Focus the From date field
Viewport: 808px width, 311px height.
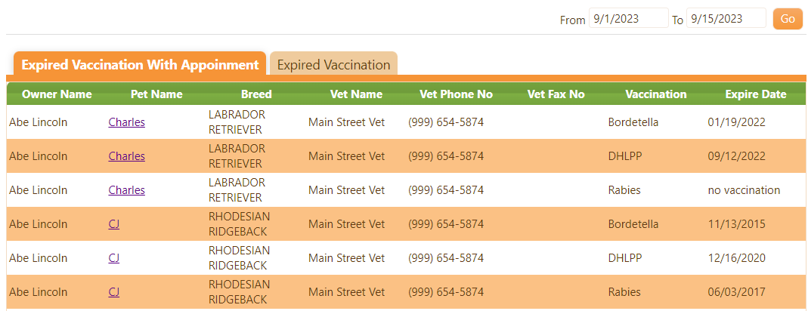629,19
